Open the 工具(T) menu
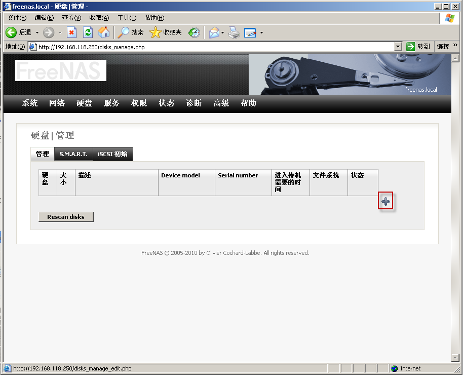The width and height of the screenshot is (463, 375). click(127, 18)
